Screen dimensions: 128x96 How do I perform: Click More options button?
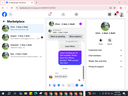pyautogui.click(x=75, y=37)
